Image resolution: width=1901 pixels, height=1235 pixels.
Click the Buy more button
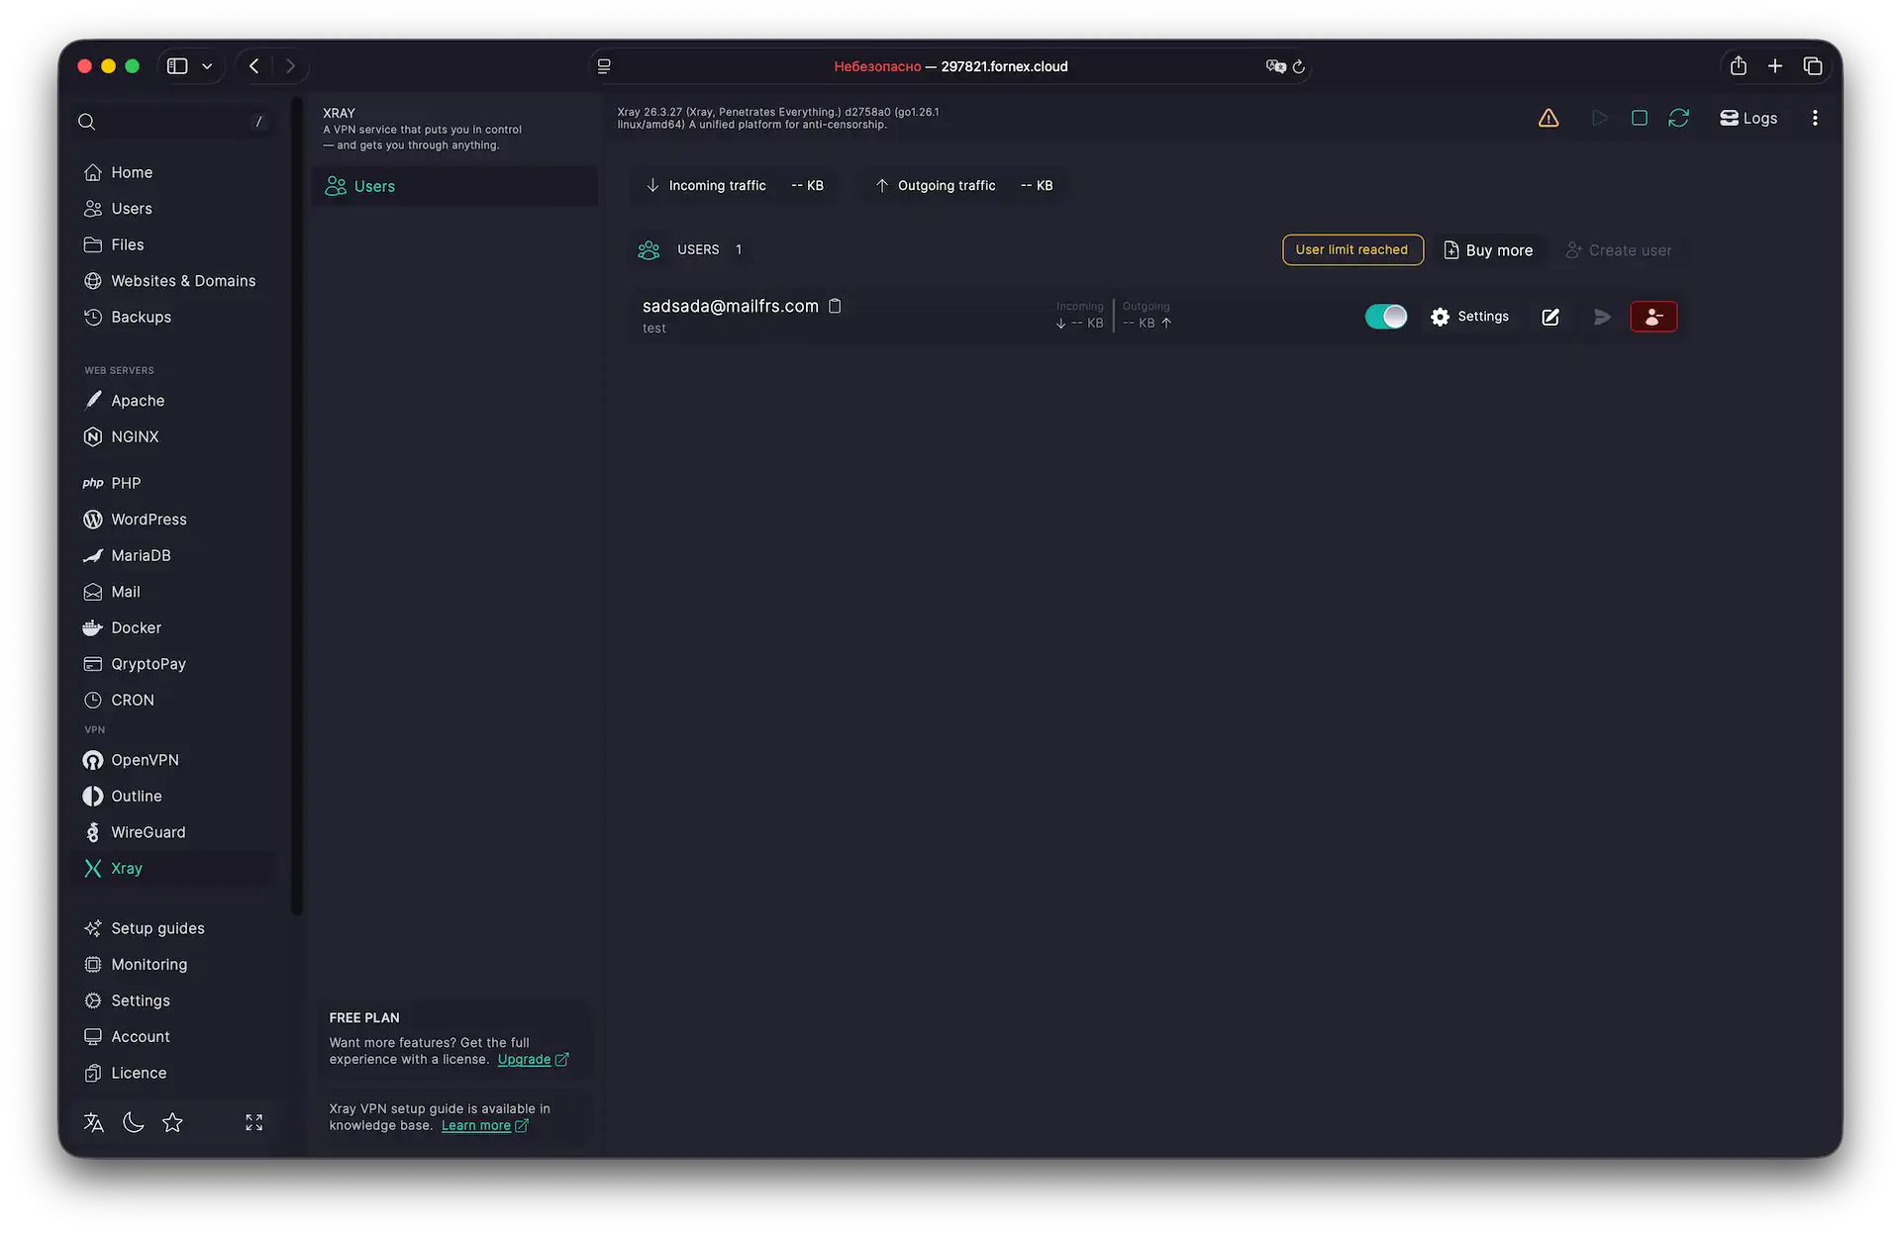[1488, 249]
